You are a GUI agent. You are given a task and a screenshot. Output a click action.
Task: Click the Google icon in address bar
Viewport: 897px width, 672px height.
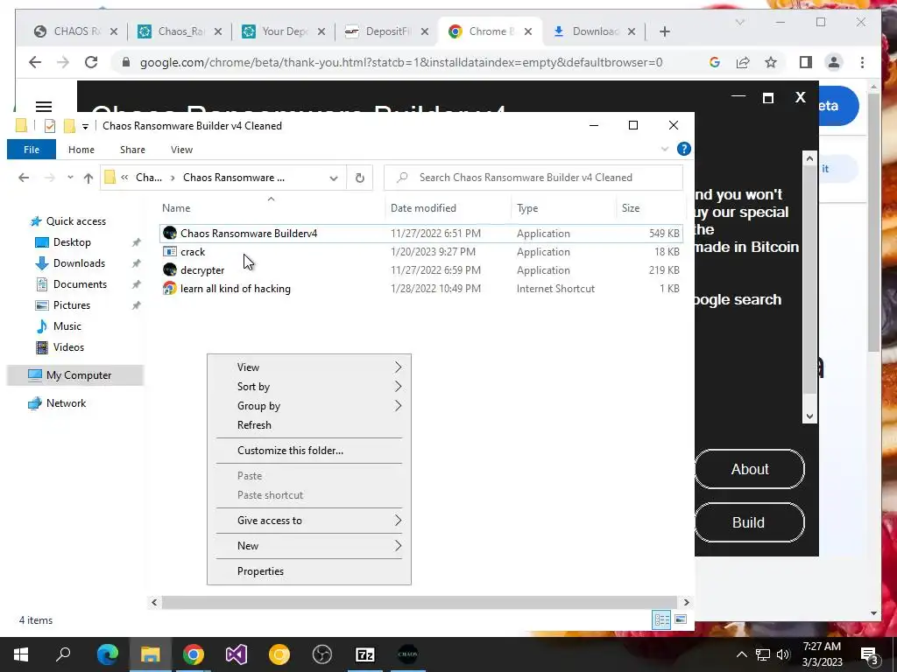[x=715, y=62]
